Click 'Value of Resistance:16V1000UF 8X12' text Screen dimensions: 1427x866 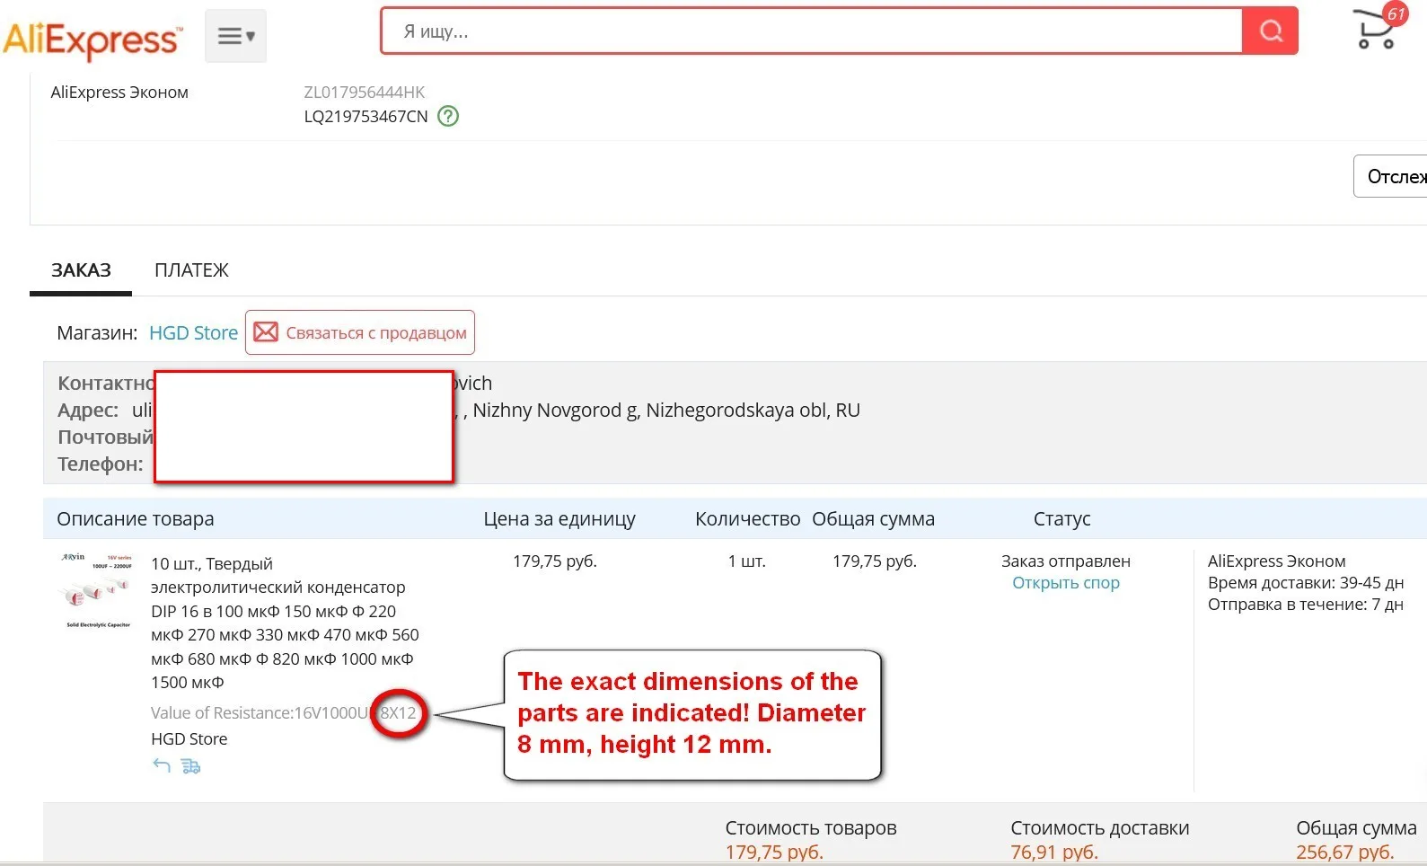[284, 713]
